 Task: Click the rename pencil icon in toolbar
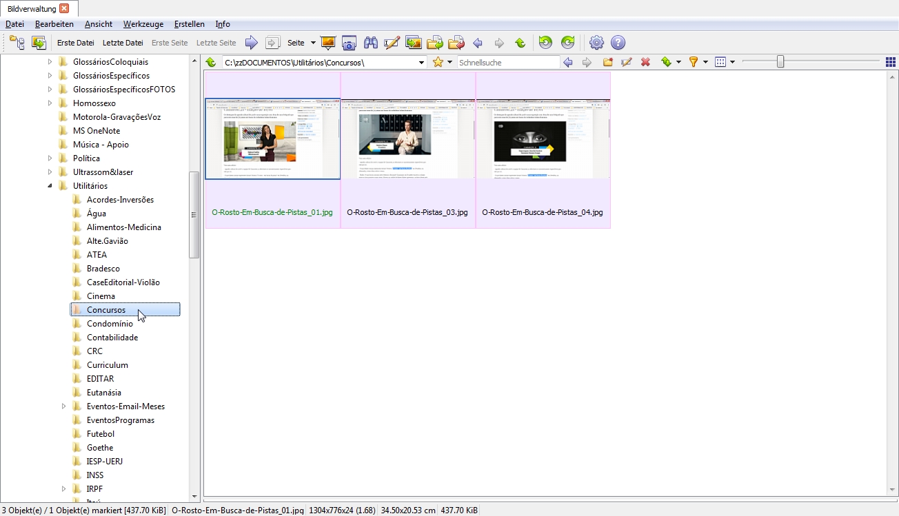click(392, 43)
